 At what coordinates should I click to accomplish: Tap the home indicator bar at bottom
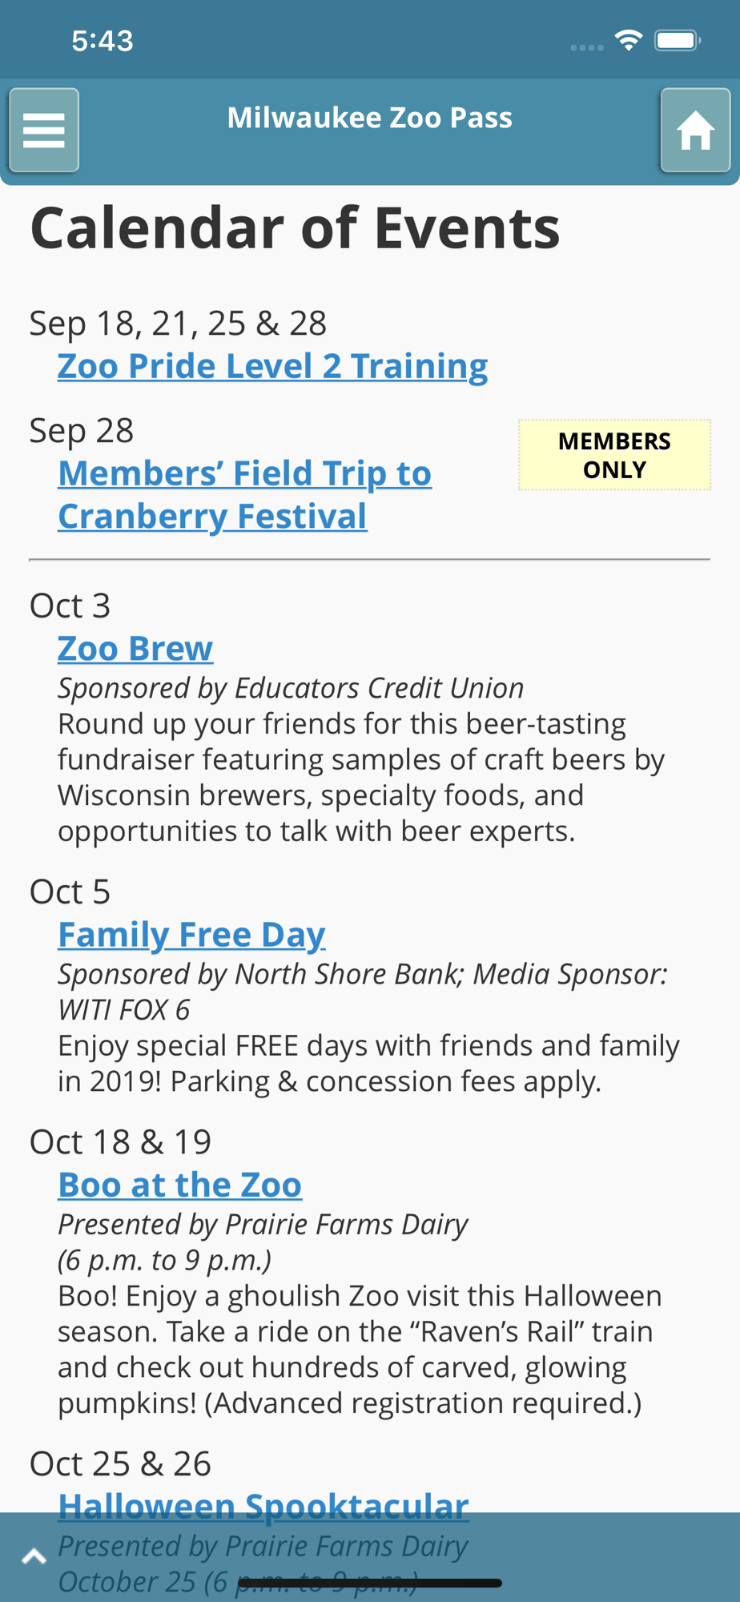pyautogui.click(x=370, y=1583)
